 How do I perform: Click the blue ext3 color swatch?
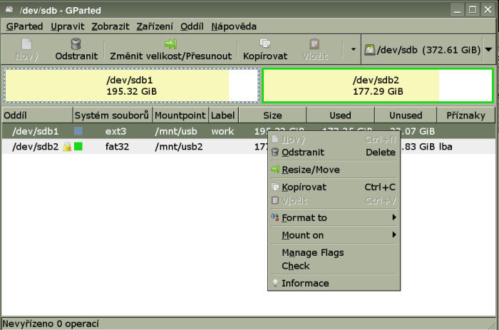[78, 131]
